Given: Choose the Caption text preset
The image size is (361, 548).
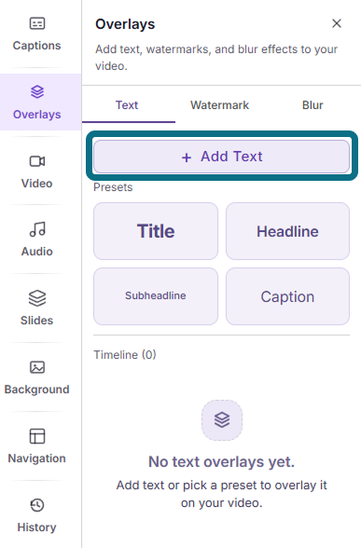Looking at the screenshot, I should click(287, 296).
